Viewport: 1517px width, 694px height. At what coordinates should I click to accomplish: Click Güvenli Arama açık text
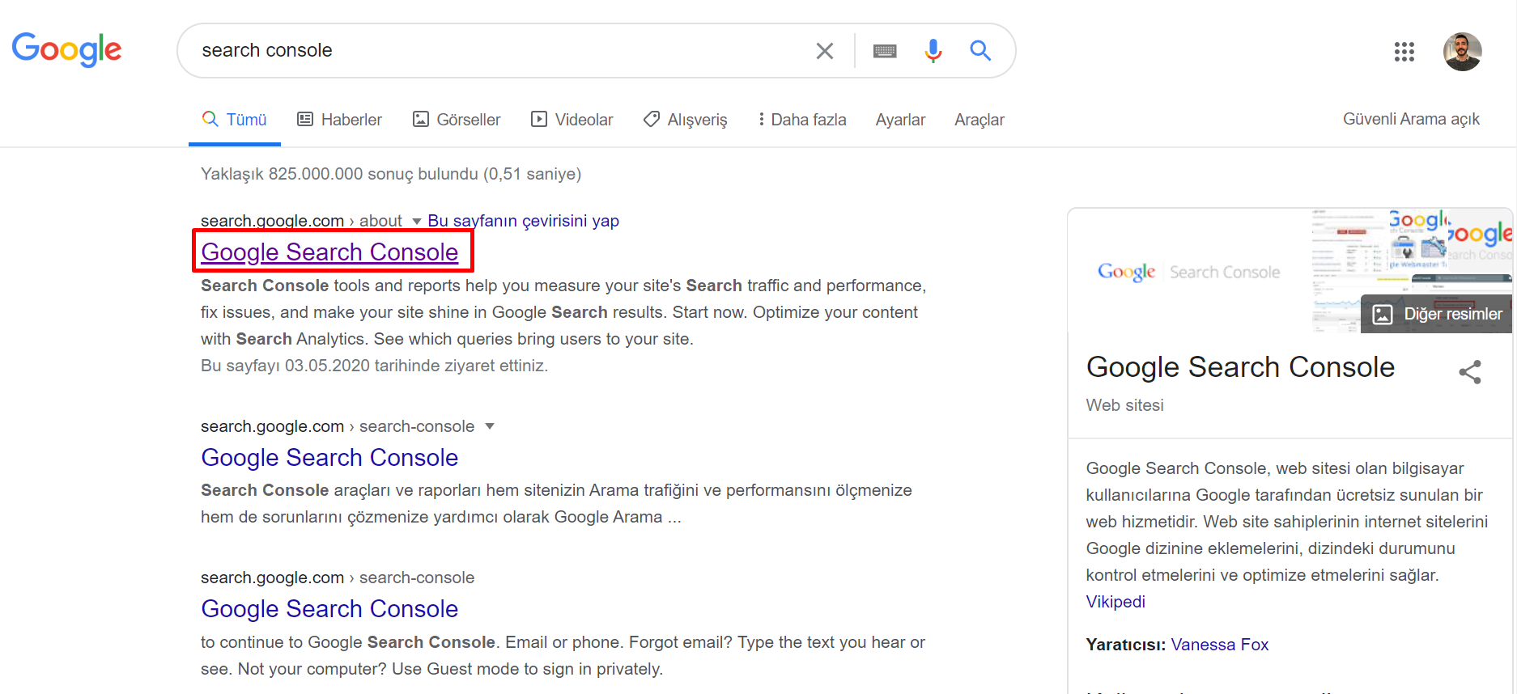1411,119
